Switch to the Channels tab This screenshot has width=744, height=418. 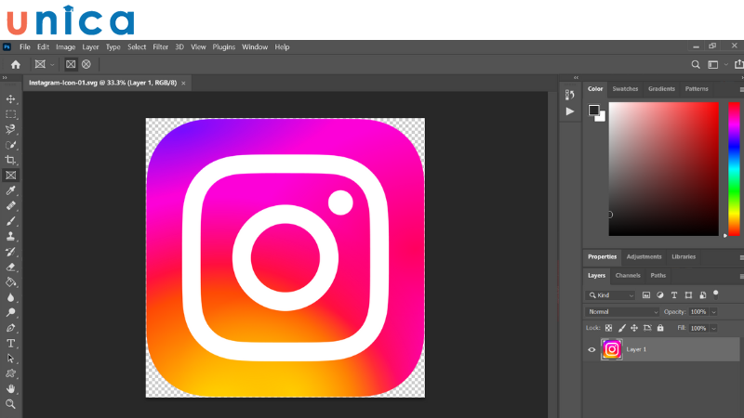pyautogui.click(x=628, y=275)
